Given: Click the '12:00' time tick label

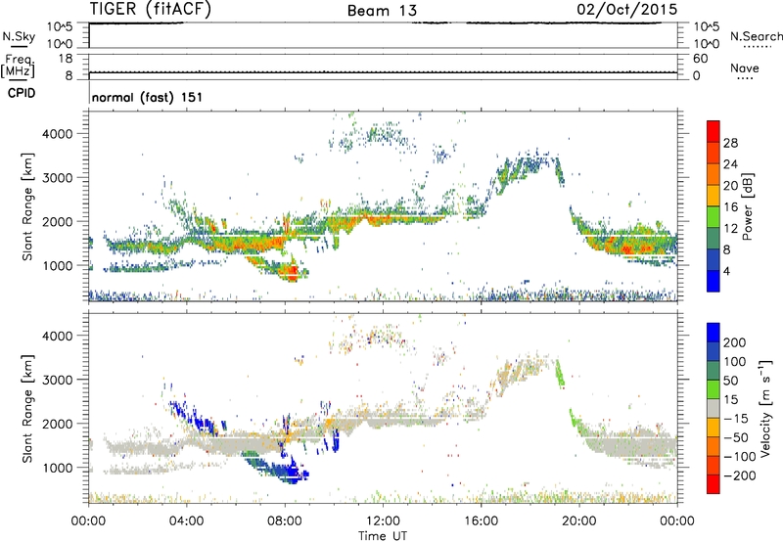Looking at the screenshot, I should [x=383, y=521].
